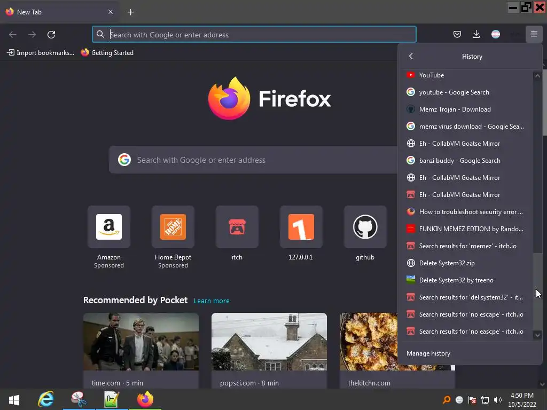Click Import bookmarks in bookmarks toolbar
Viewport: 547px width, 410px height.
pyautogui.click(x=41, y=53)
